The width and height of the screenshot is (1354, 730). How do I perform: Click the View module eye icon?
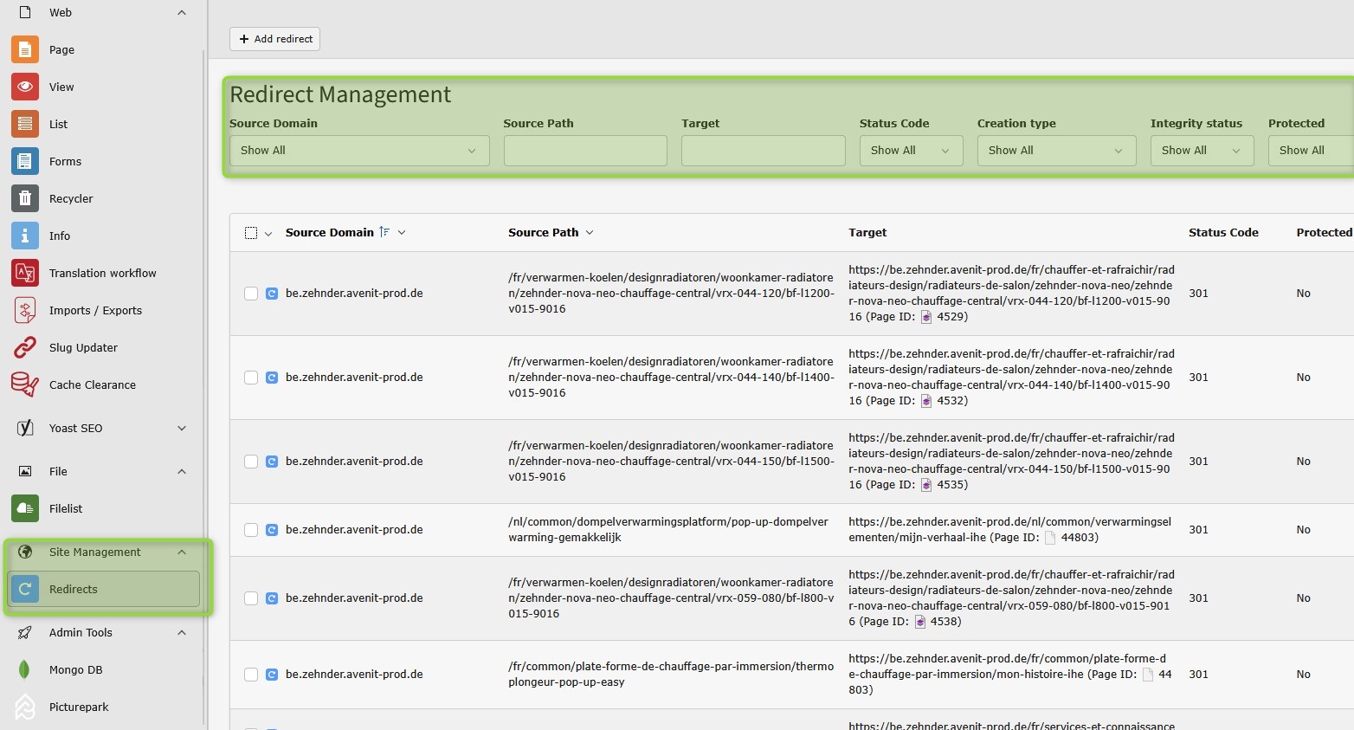coord(25,87)
